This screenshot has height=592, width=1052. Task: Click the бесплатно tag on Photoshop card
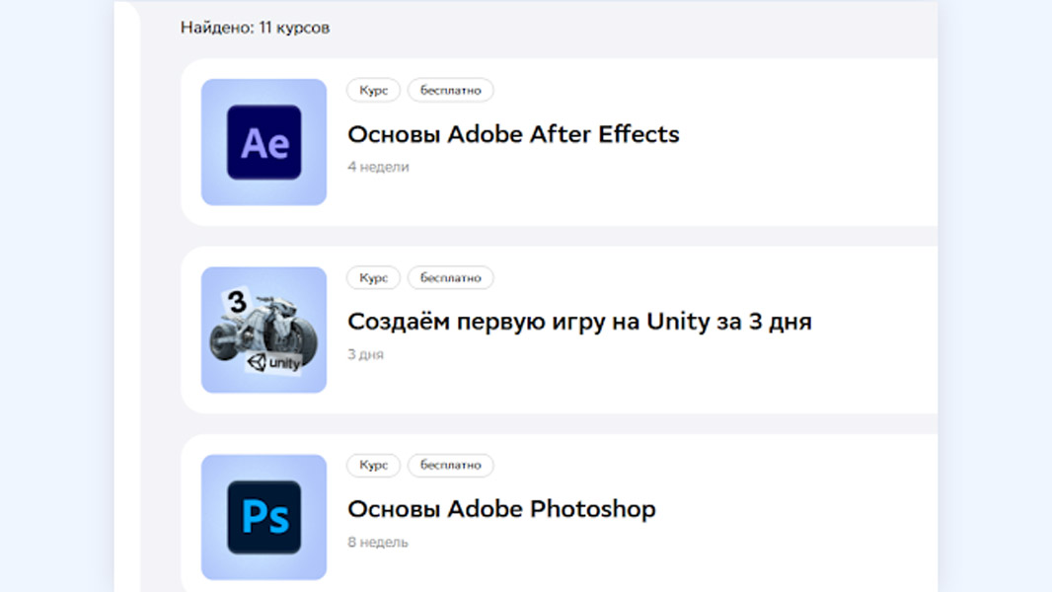pos(450,465)
